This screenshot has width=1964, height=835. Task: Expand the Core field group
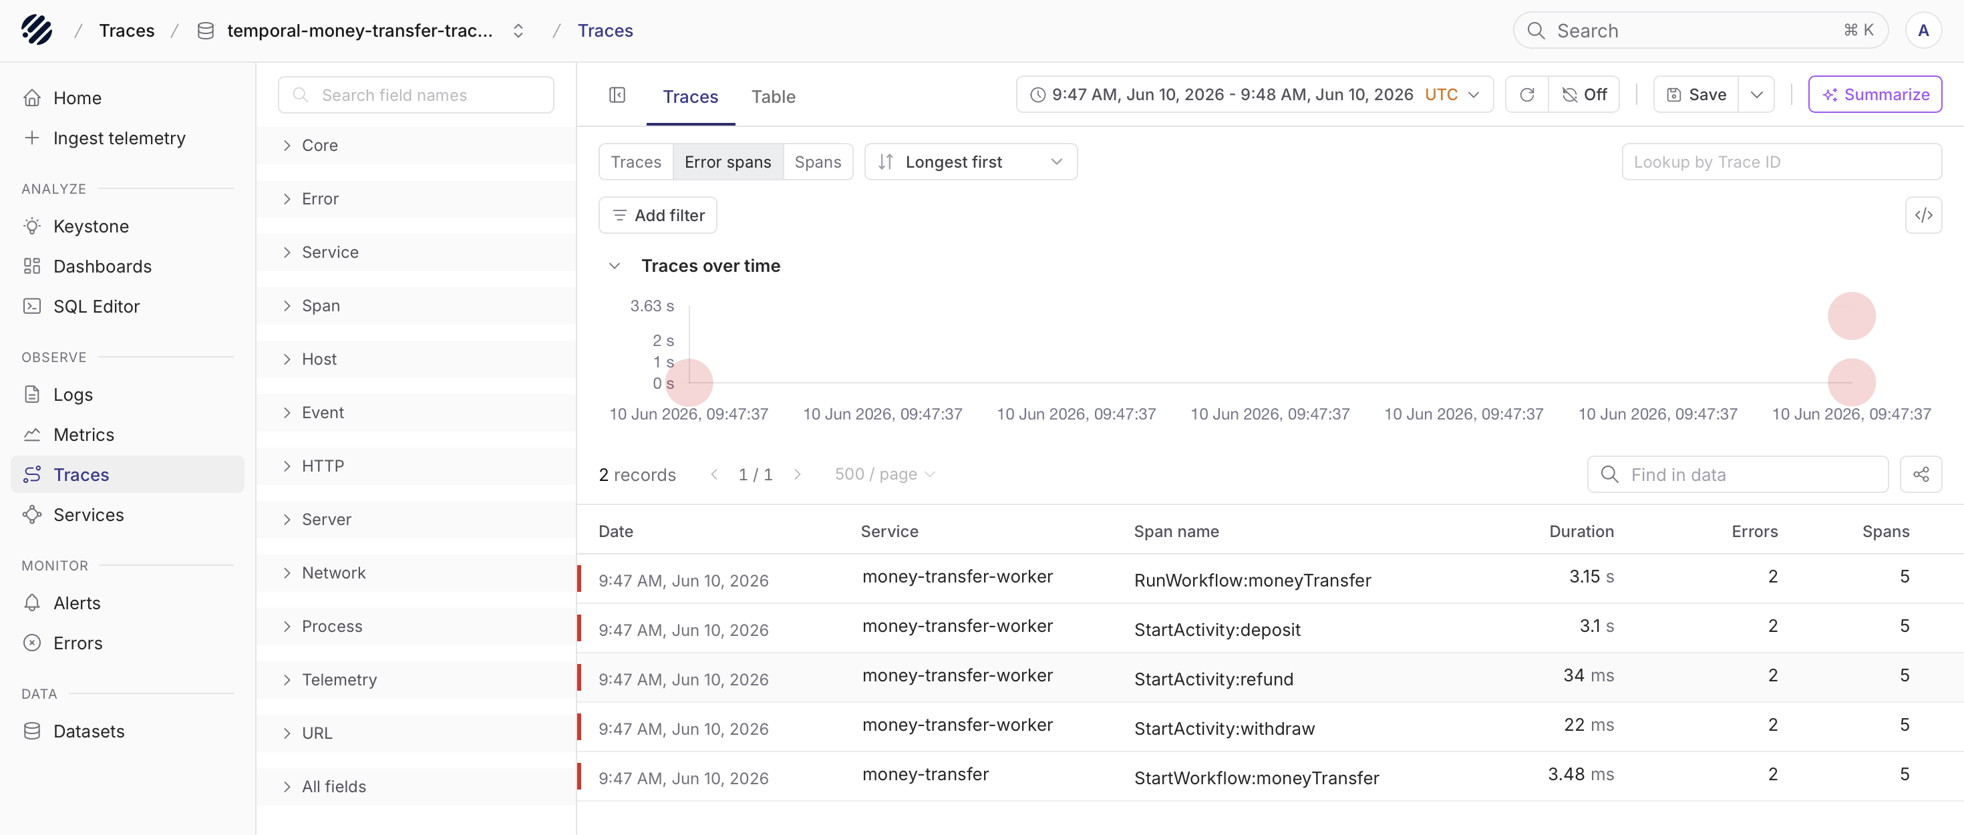tap(416, 145)
